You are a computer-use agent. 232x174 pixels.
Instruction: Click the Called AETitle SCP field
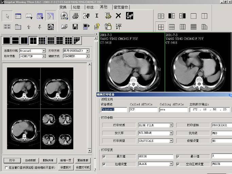pos(144,110)
